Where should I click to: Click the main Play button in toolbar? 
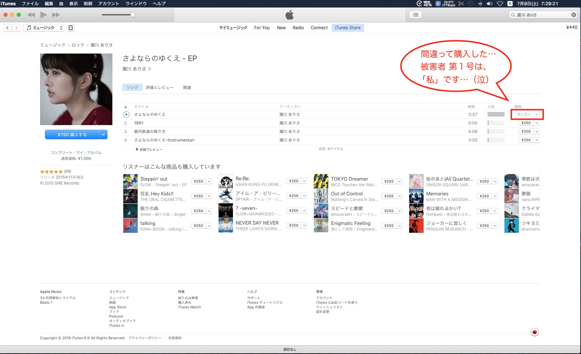pos(43,15)
